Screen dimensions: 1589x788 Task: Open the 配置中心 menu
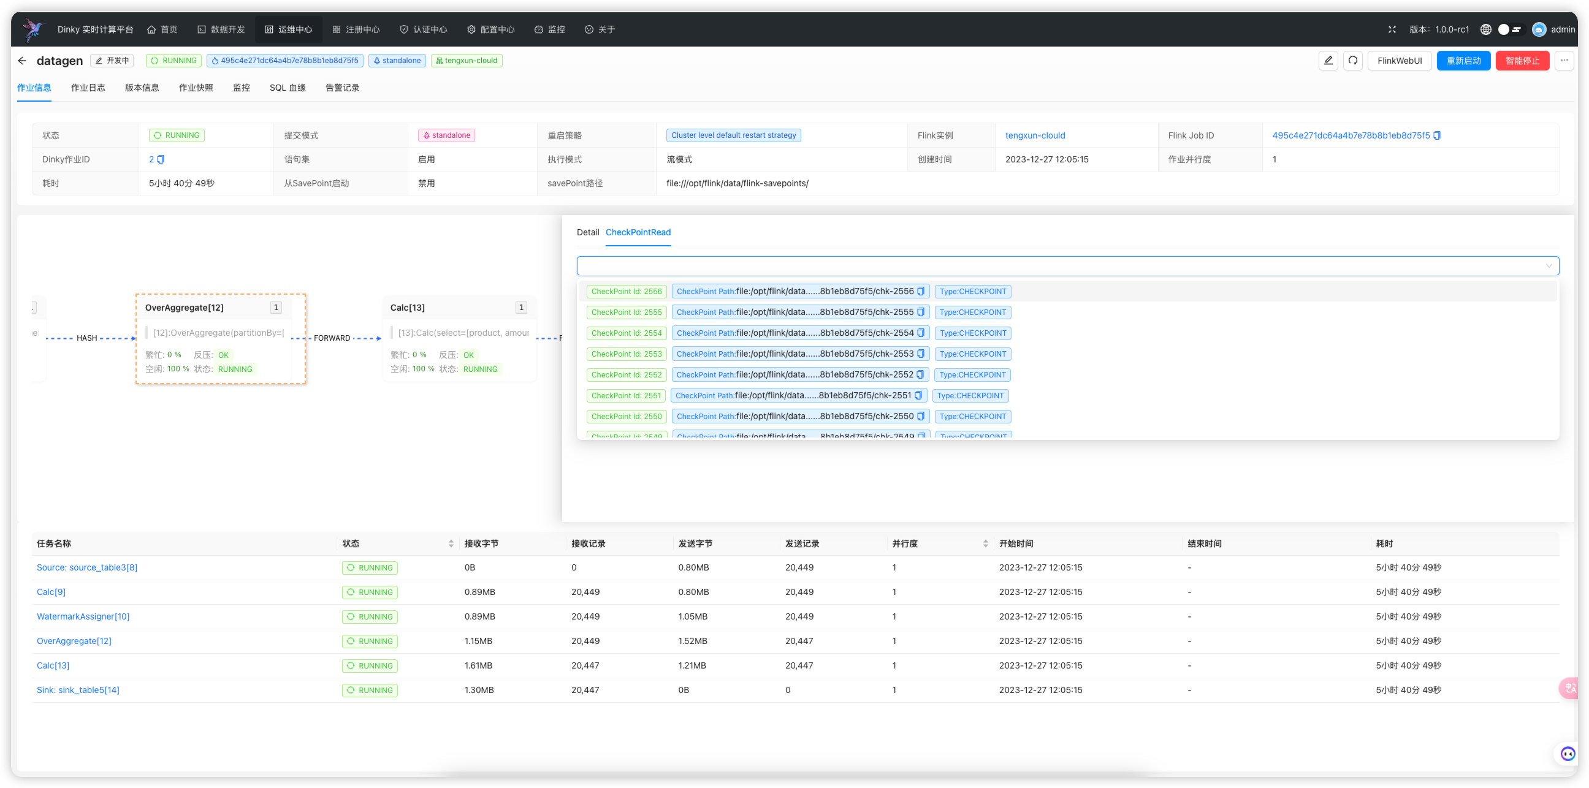[490, 29]
